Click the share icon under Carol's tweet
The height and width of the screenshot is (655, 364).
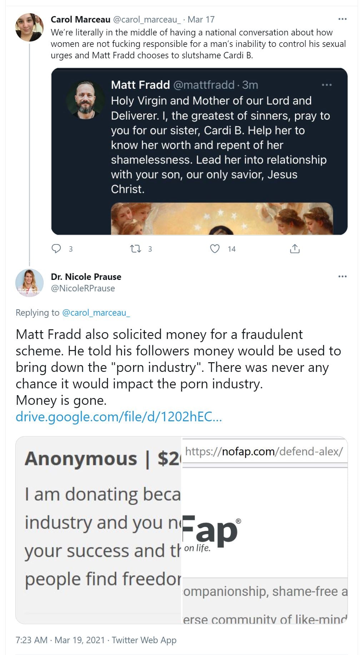(x=295, y=248)
